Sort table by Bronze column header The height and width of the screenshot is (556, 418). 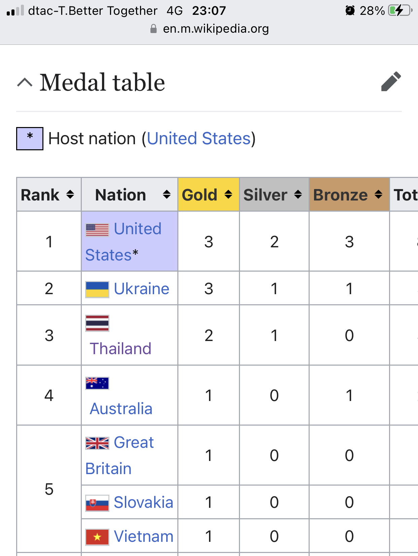click(349, 194)
